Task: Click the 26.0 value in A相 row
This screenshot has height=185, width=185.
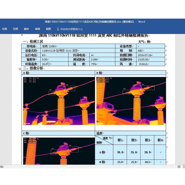Action: click(120, 152)
